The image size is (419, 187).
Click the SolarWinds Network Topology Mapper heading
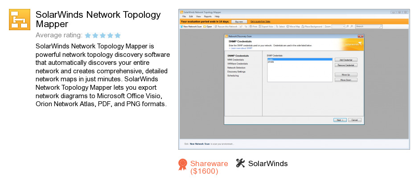pos(98,19)
